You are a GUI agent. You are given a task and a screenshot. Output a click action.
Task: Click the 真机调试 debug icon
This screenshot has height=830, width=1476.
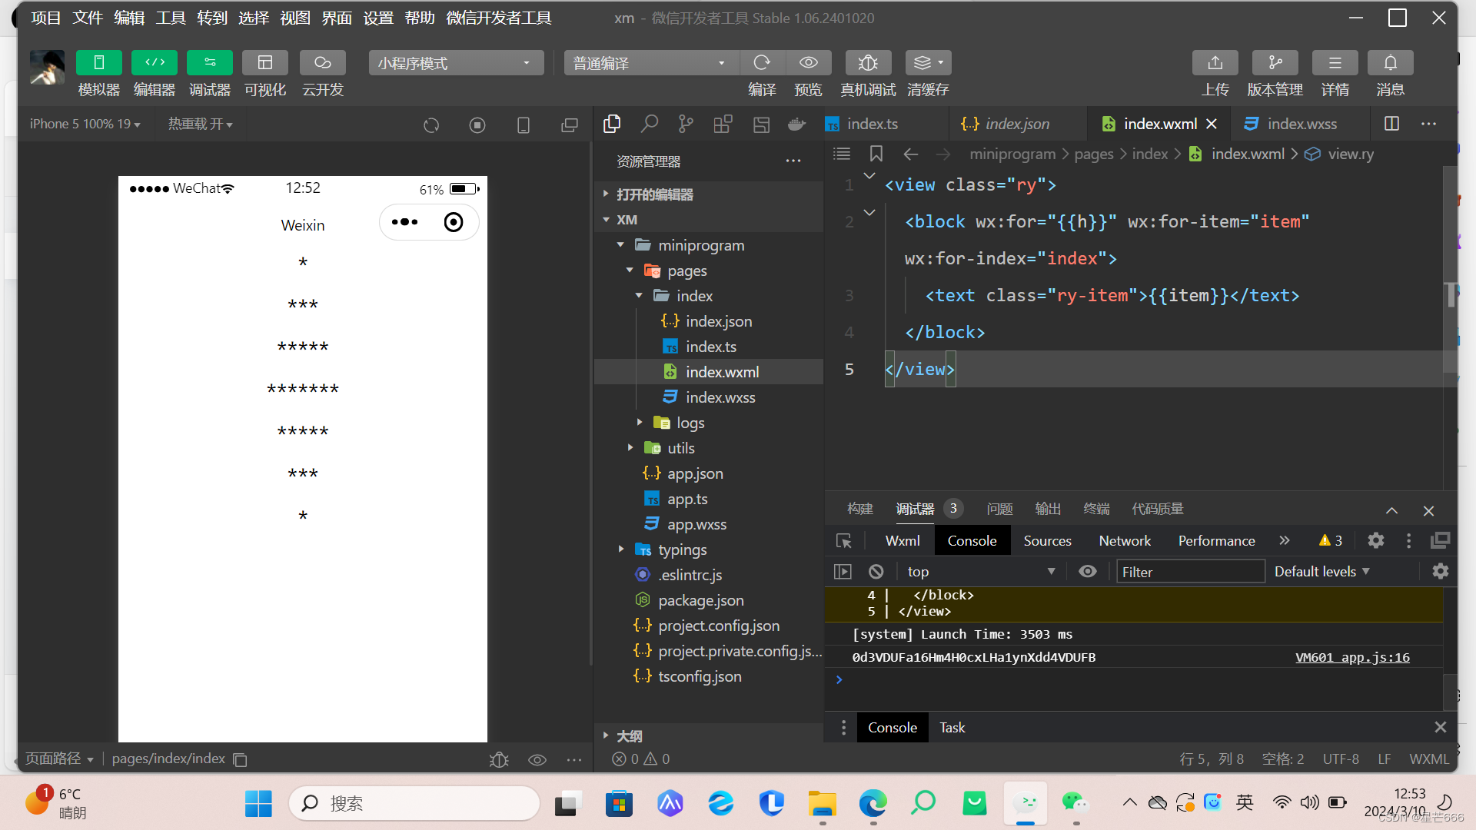coord(867,63)
